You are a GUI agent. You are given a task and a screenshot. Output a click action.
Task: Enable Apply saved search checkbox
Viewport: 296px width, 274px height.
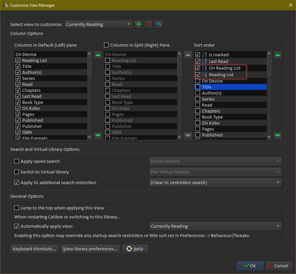coord(17,161)
